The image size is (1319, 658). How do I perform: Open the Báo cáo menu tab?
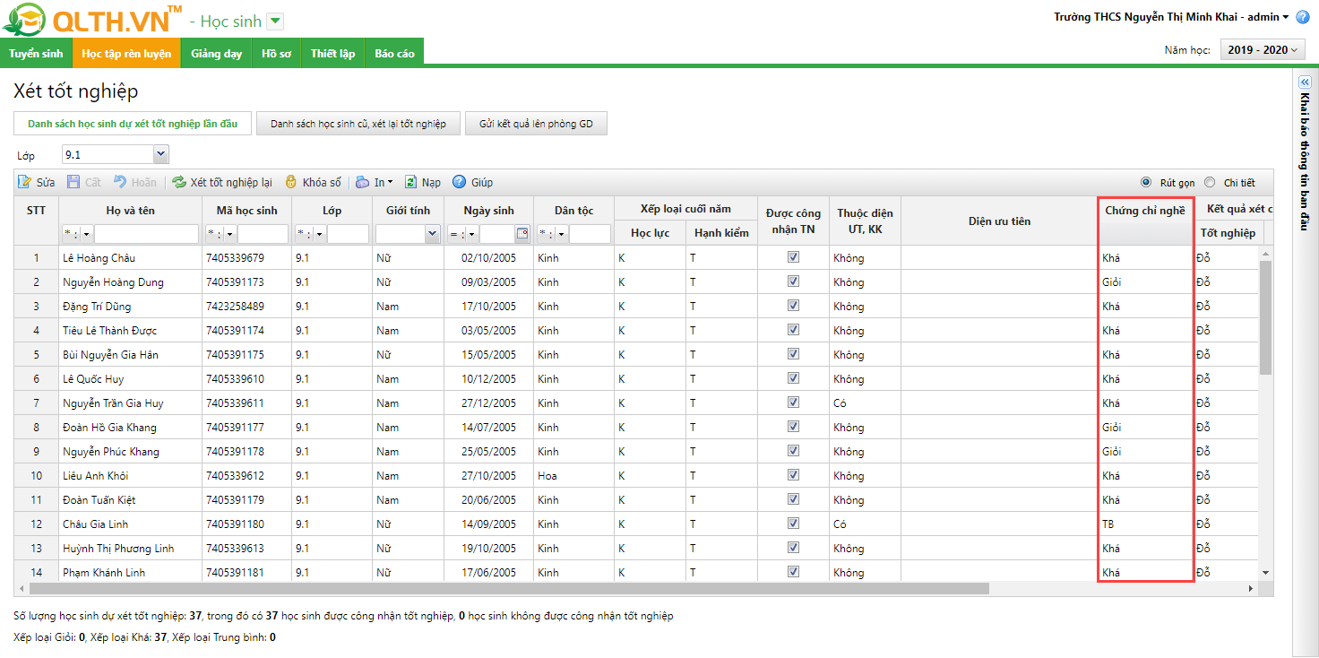click(394, 53)
